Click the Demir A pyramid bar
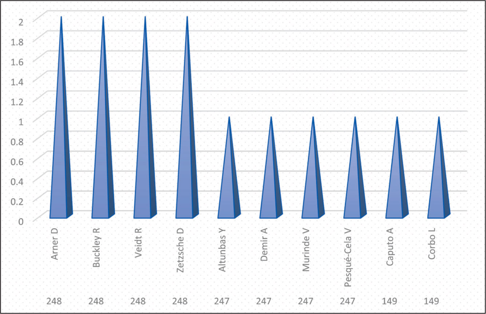This screenshot has height=314, width=486. [271, 167]
